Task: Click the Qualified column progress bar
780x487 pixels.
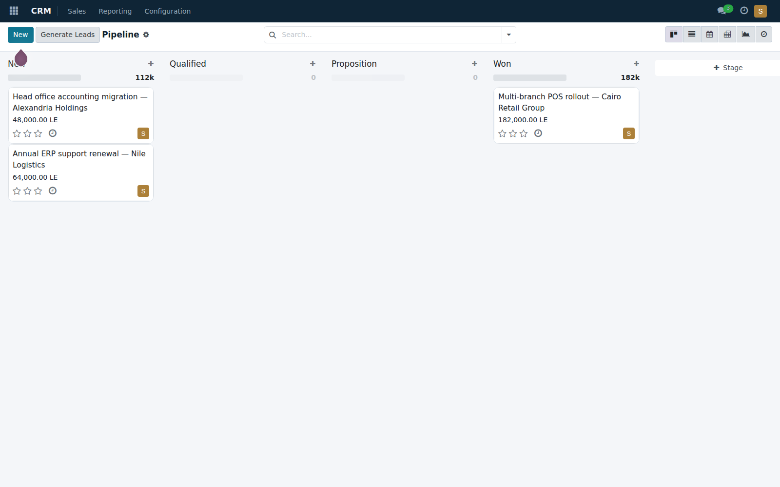Action: 206,77
